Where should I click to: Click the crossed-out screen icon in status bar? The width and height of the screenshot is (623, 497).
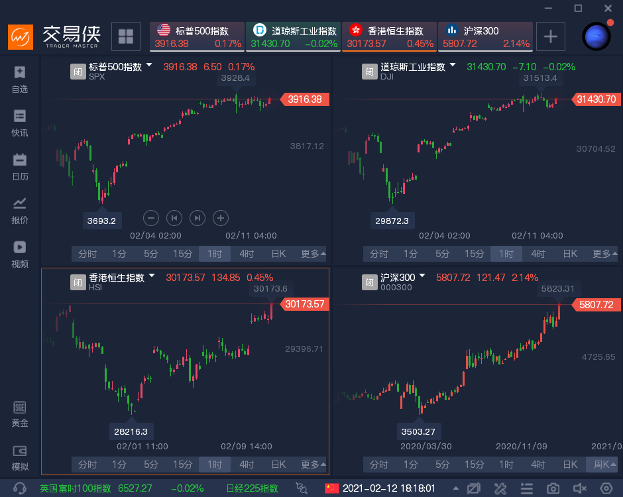coord(474,488)
